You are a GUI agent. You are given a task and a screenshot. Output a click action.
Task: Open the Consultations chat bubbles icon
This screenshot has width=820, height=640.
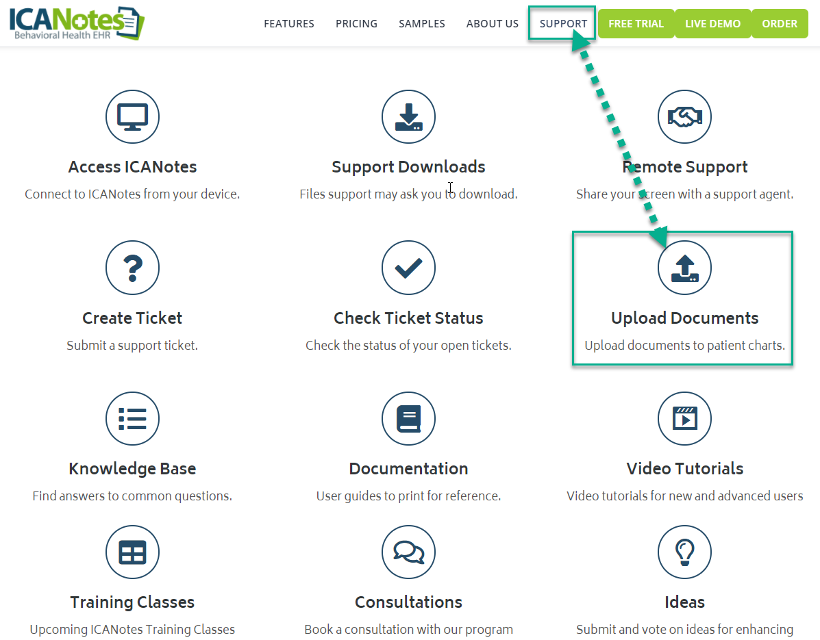tap(408, 552)
